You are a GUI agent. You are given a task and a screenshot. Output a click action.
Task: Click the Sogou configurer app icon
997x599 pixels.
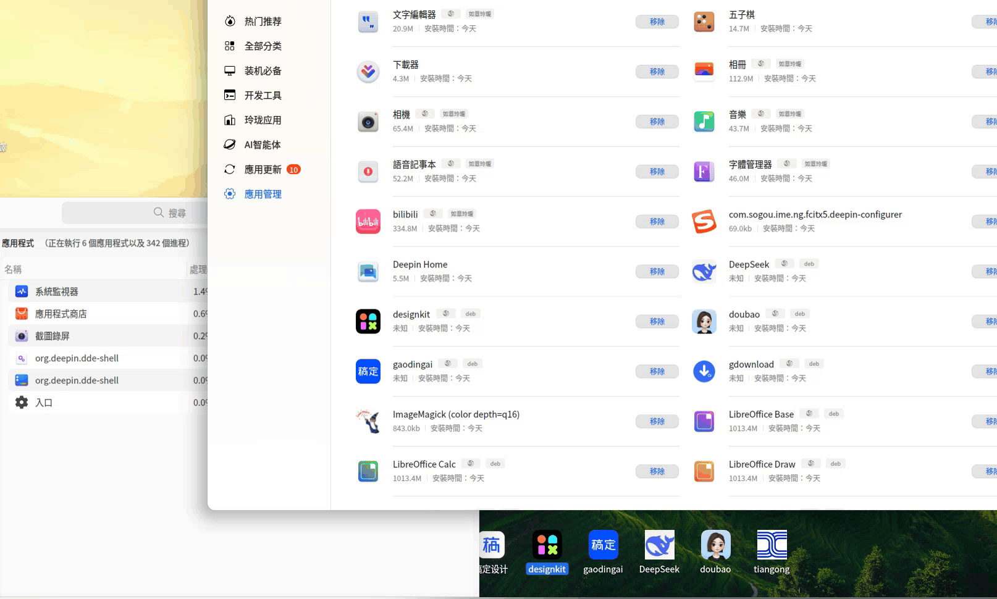(704, 222)
